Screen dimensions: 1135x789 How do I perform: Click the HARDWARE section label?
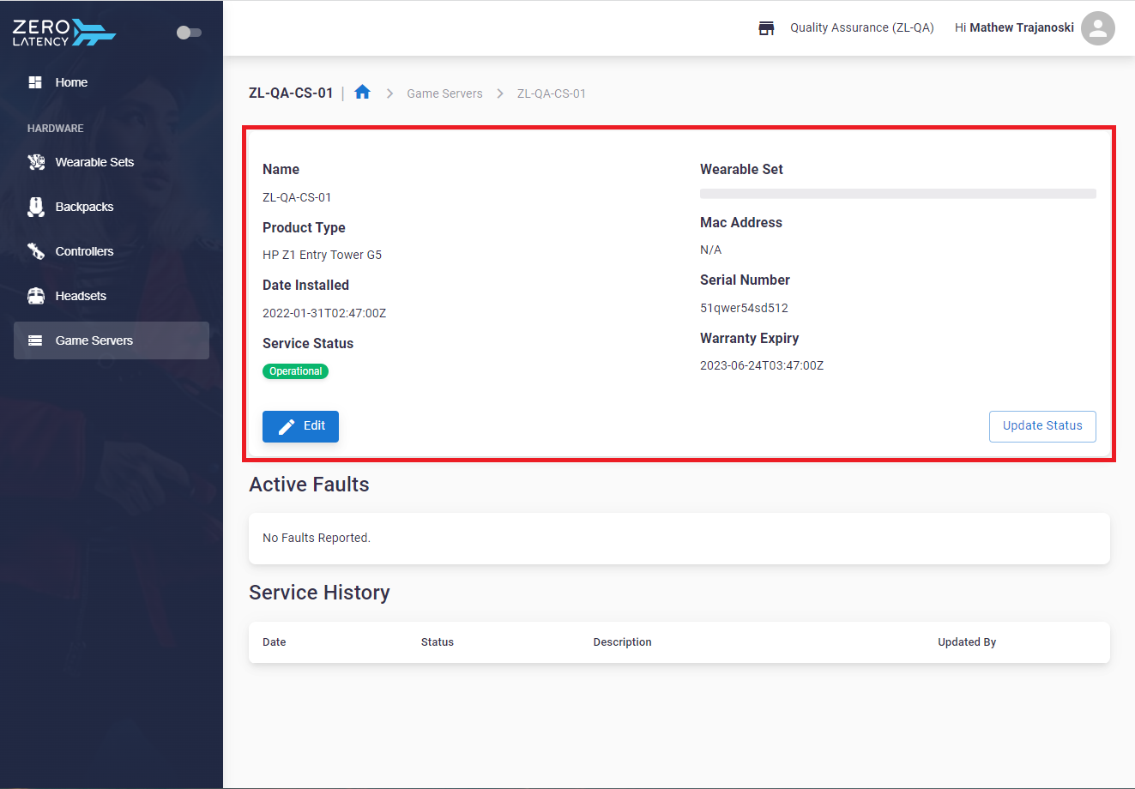[56, 129]
